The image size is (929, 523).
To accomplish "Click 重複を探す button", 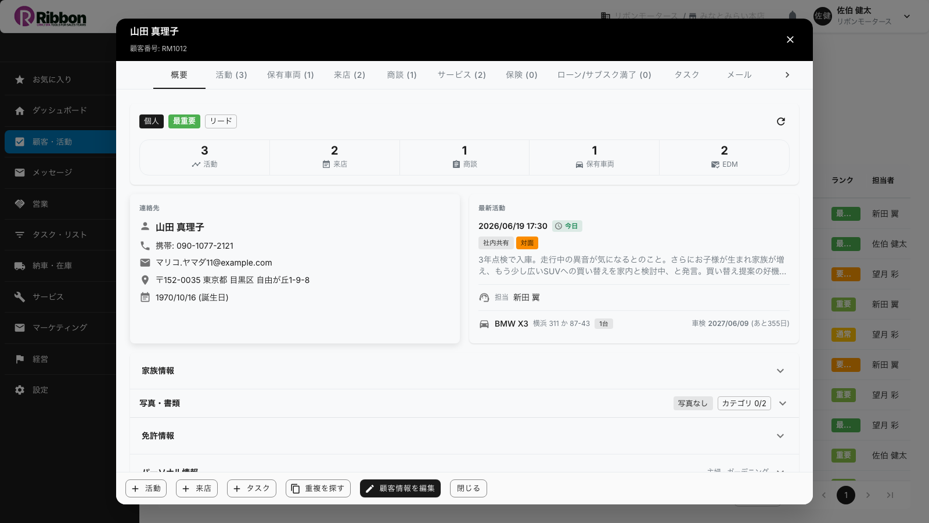I will pos(318,489).
